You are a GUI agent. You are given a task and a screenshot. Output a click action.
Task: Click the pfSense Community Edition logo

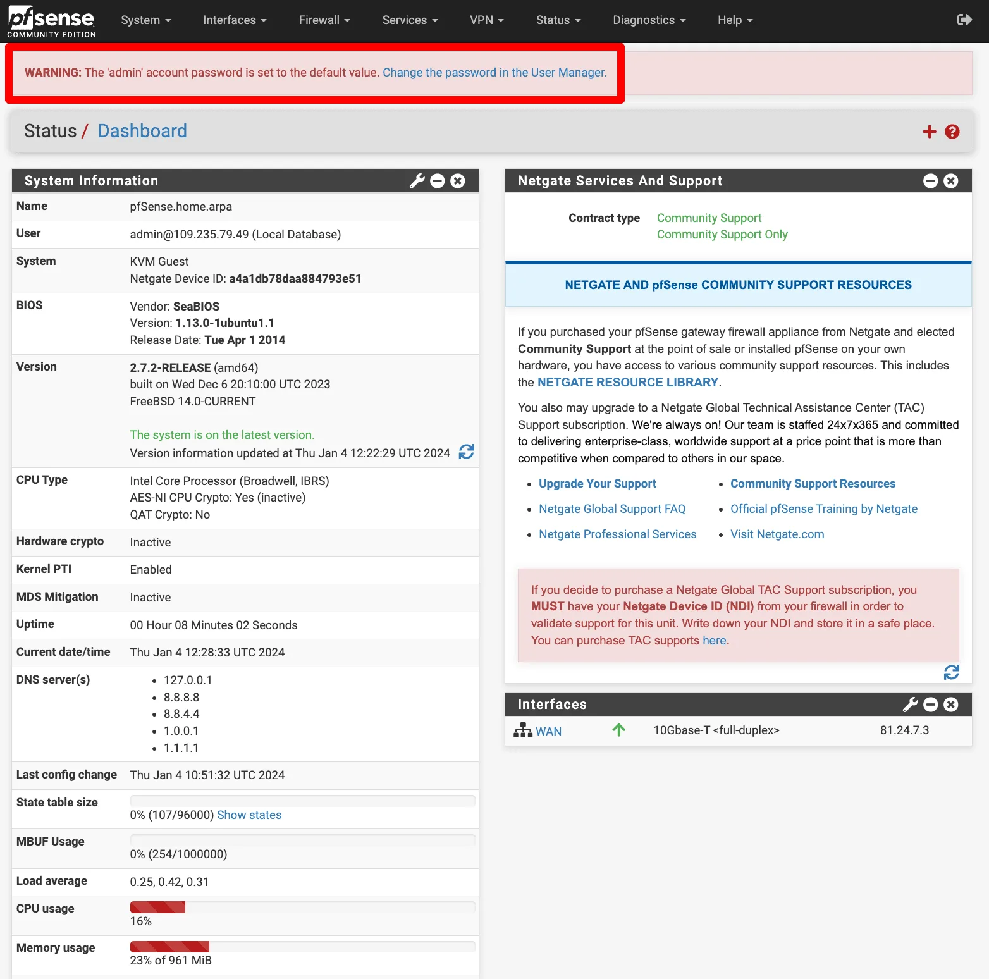tap(52, 22)
